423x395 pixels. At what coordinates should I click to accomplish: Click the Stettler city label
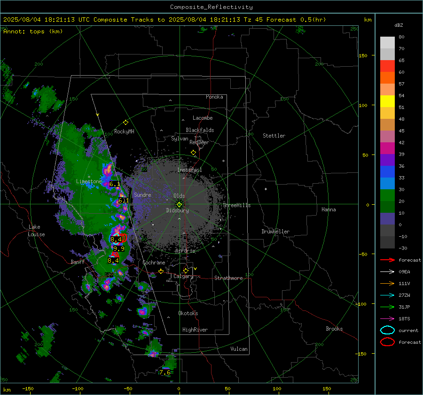274,136
